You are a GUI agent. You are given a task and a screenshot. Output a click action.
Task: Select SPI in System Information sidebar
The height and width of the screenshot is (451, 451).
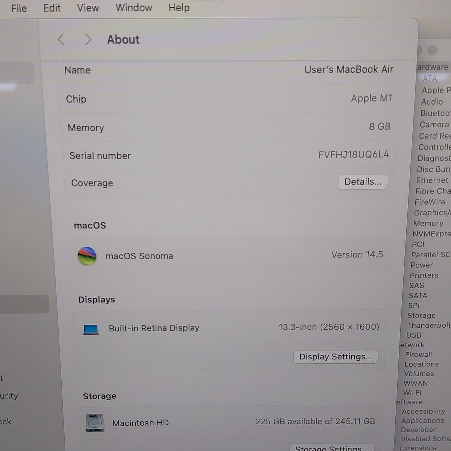pos(413,306)
